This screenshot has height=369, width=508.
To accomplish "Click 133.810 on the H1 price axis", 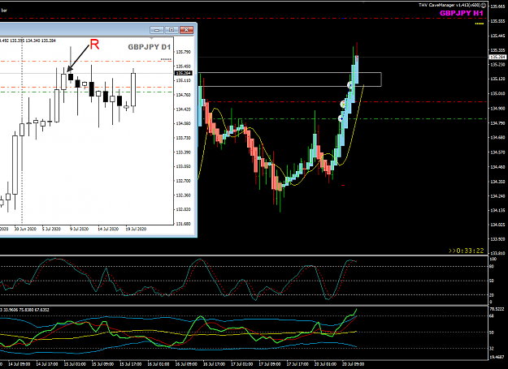I will [x=497, y=253].
